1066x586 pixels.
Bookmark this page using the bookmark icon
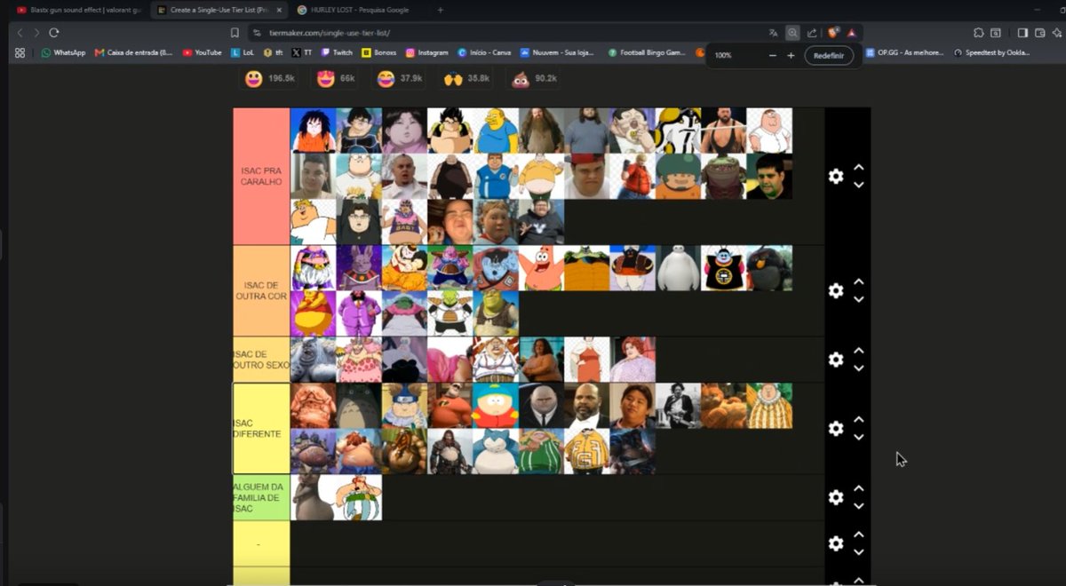(235, 32)
